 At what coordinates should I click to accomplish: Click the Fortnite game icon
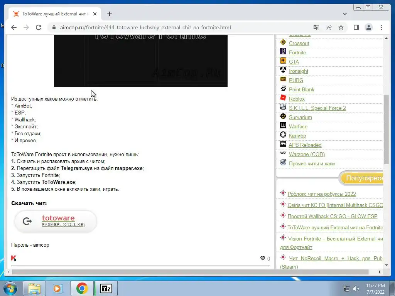[x=283, y=51]
